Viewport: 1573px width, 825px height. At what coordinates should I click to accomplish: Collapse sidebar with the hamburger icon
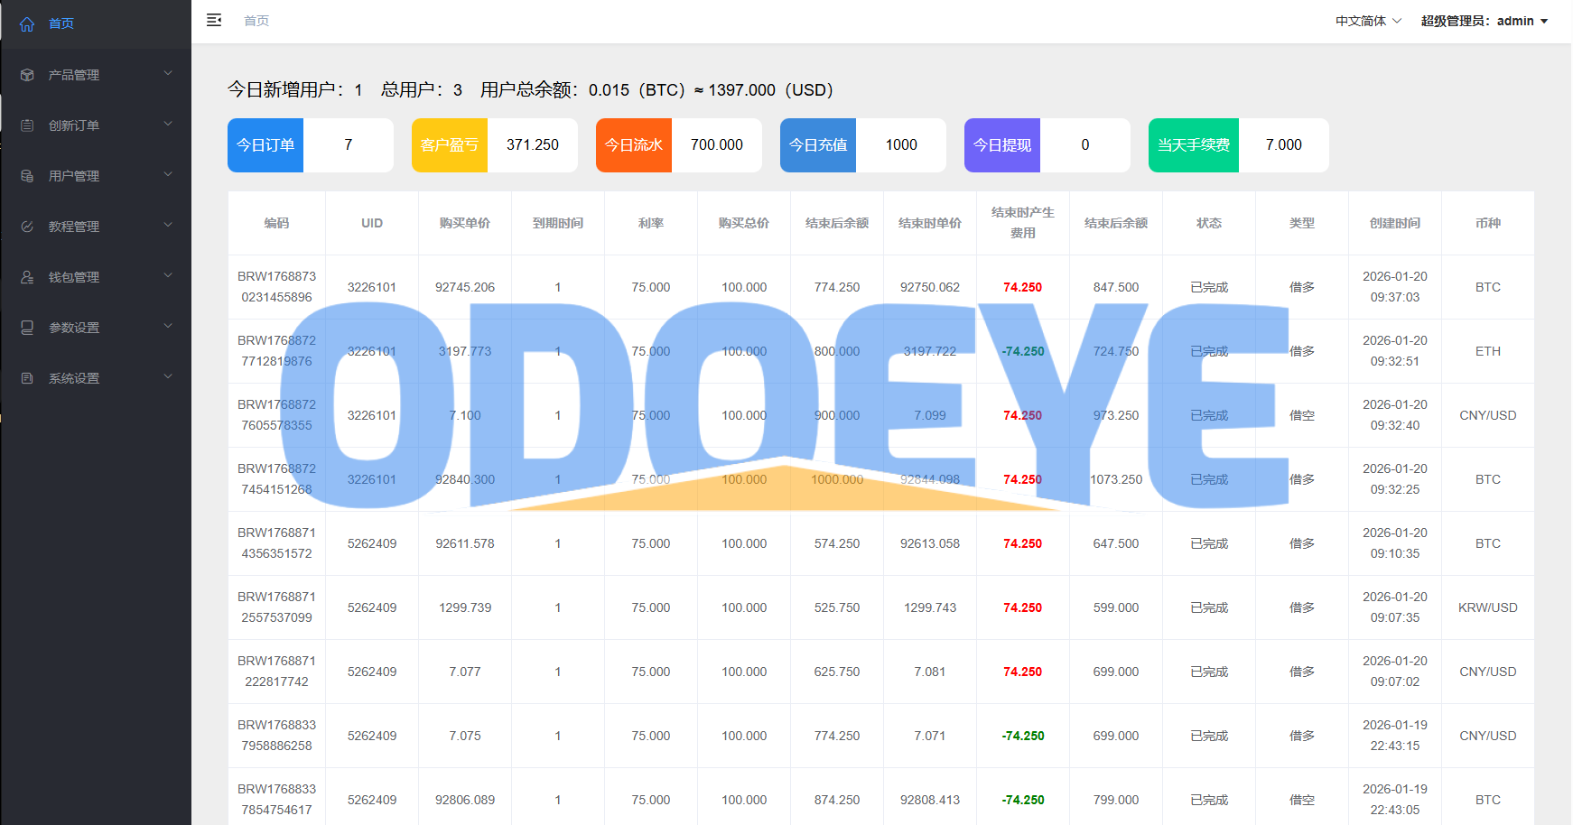(214, 20)
